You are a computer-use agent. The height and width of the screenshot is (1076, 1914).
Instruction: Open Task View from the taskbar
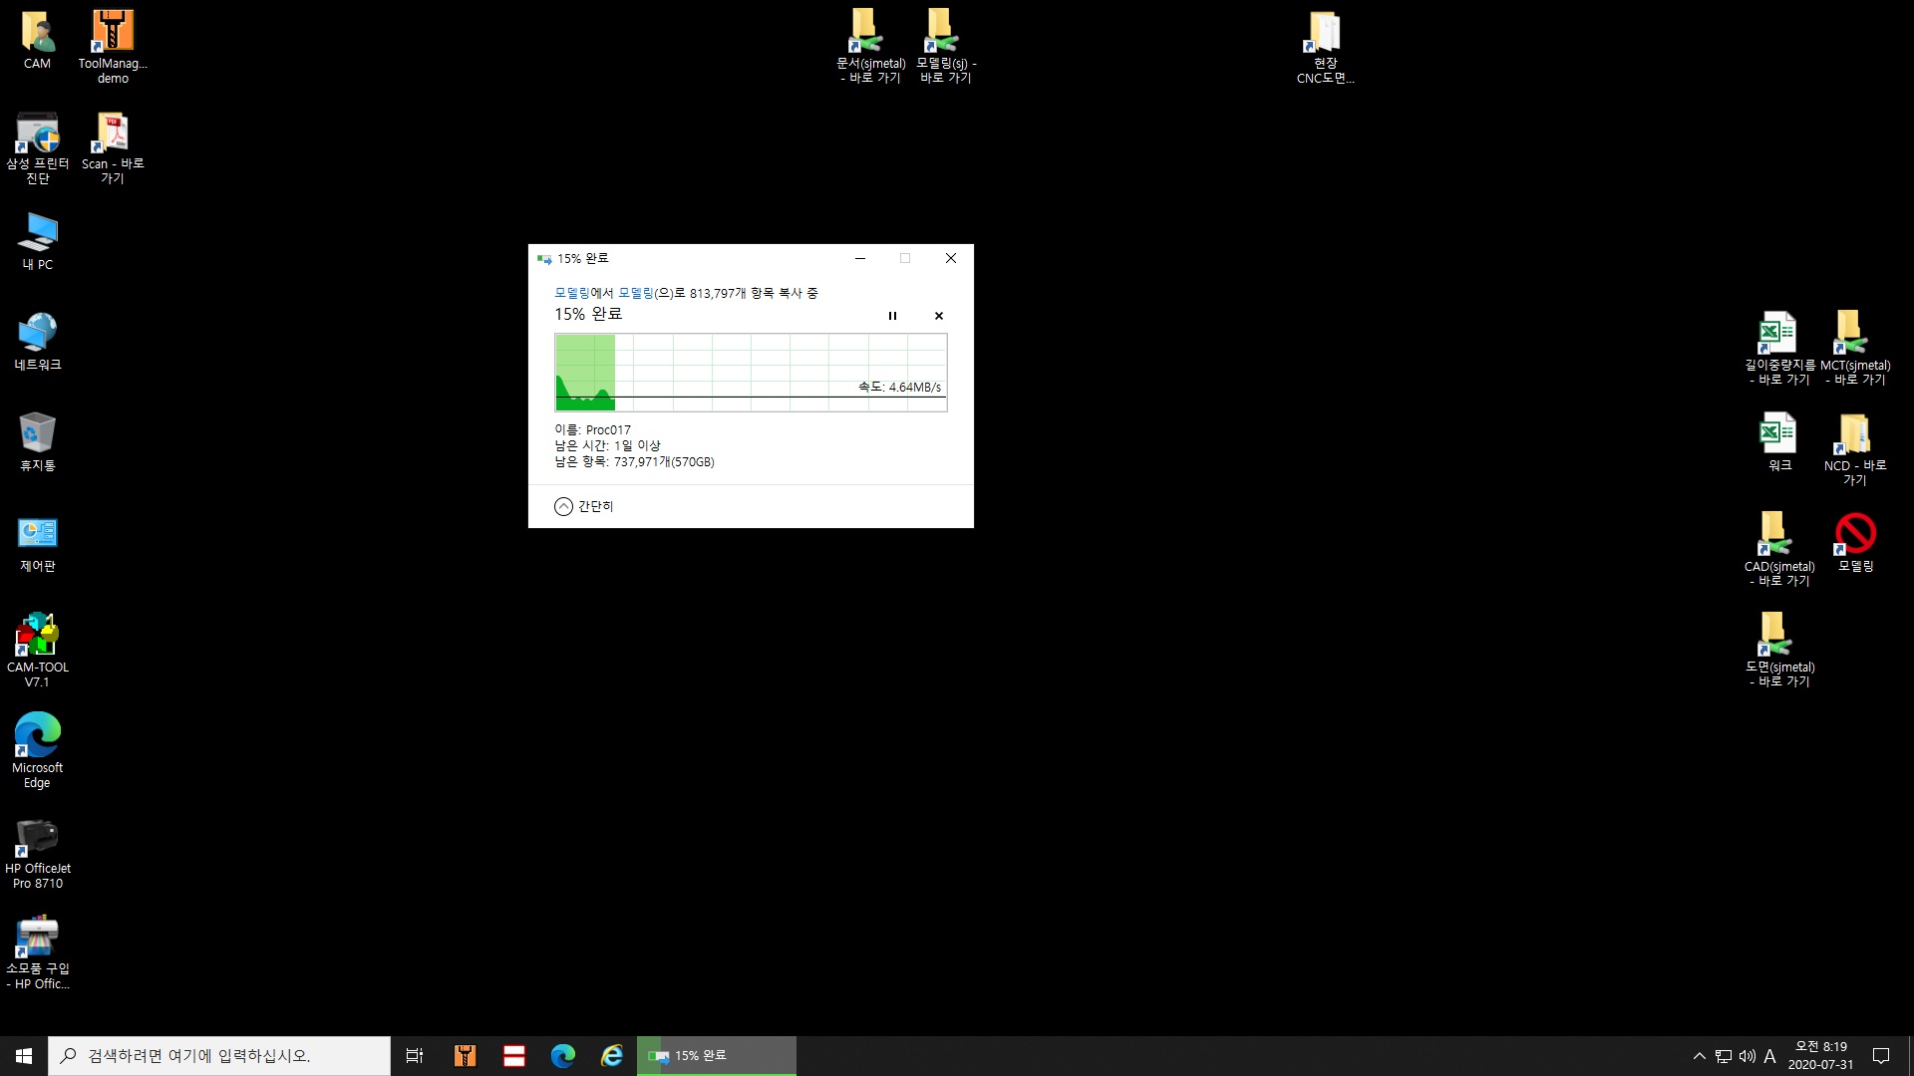(x=415, y=1056)
